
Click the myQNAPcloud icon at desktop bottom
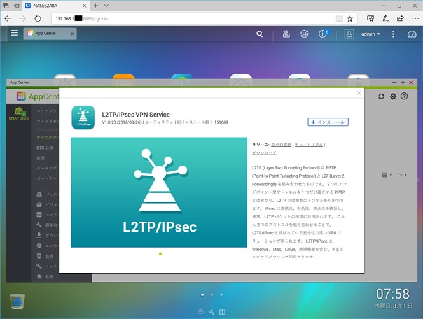click(x=201, y=312)
